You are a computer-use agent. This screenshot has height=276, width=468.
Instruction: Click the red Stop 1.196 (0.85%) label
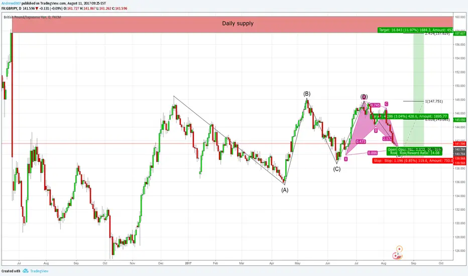413,161
